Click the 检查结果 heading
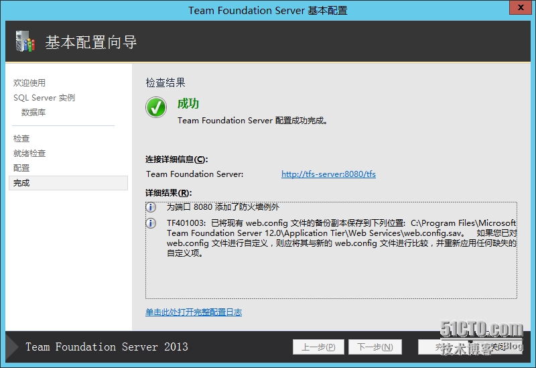This screenshot has width=536, height=368. (165, 82)
